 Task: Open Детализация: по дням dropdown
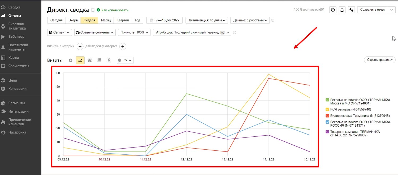pyautogui.click(x=207, y=20)
